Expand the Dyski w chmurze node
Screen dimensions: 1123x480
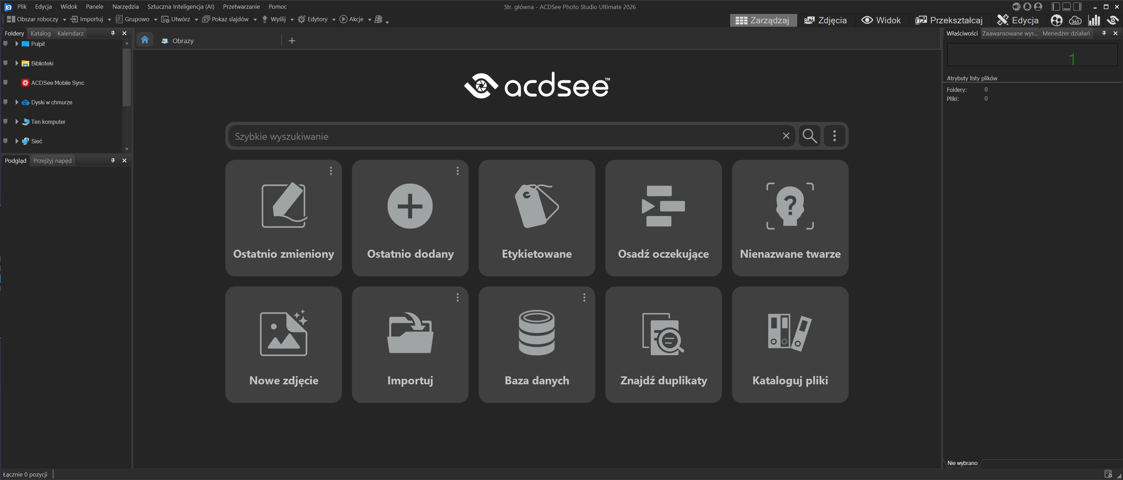[x=17, y=102]
